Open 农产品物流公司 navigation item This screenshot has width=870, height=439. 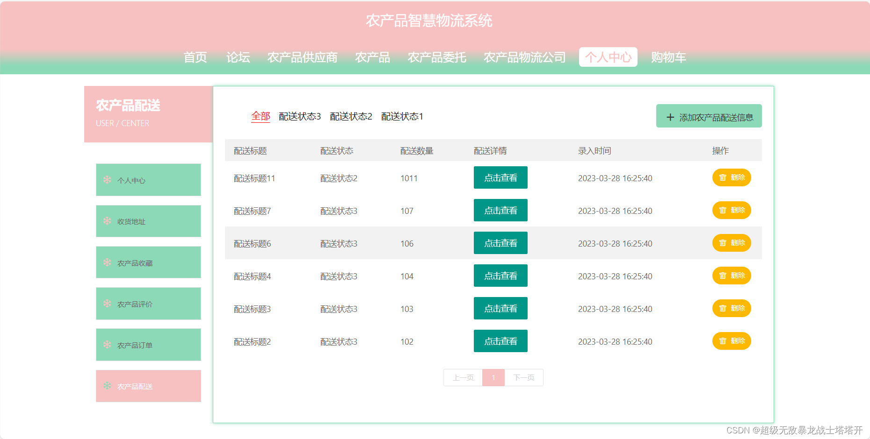[524, 57]
